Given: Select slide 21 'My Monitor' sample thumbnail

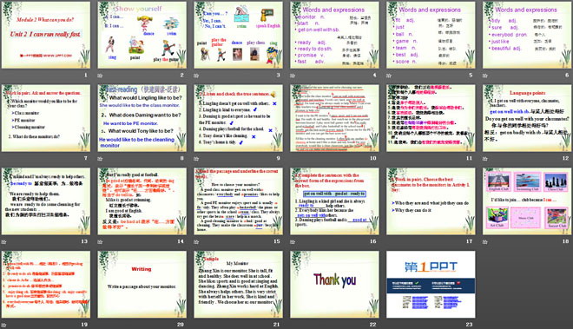Looking at the screenshot, I should coord(238,284).
